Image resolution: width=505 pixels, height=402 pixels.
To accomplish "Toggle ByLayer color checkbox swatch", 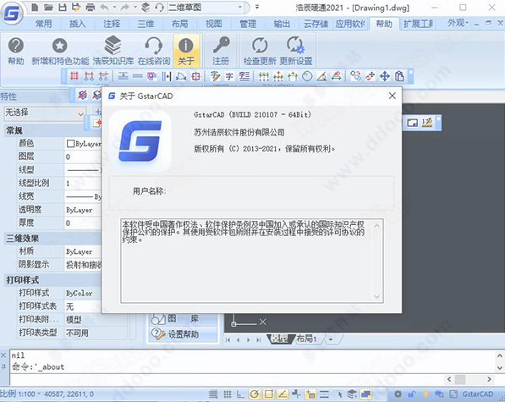I will click(70, 143).
